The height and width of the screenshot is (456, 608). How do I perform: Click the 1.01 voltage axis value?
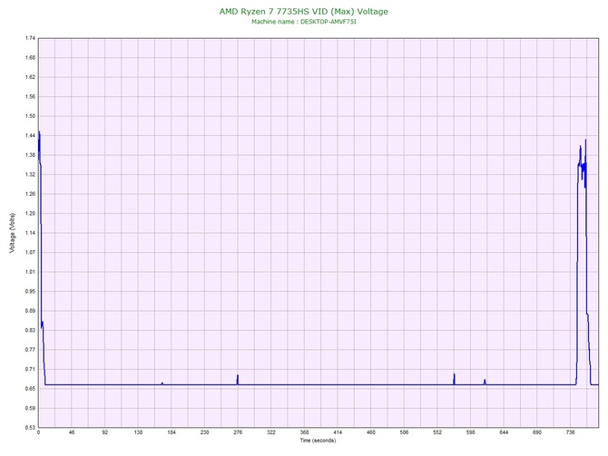(x=30, y=272)
